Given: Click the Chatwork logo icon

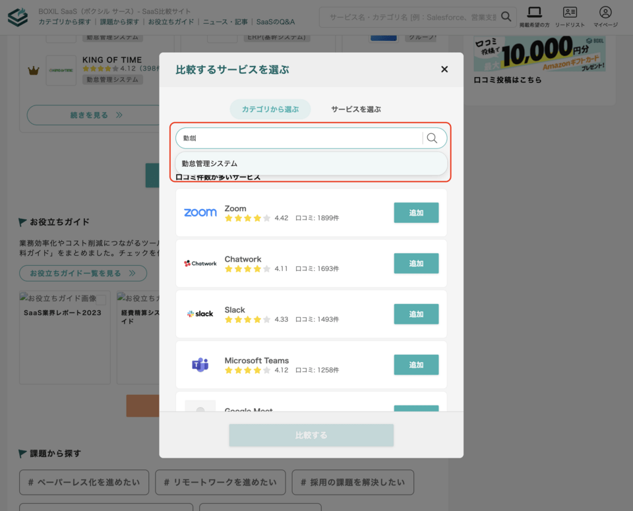Looking at the screenshot, I should click(200, 263).
